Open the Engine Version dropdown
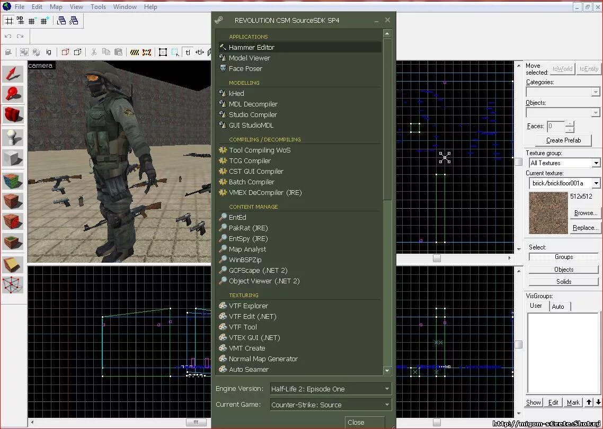Screen dimensions: 603x429 coord(331,389)
